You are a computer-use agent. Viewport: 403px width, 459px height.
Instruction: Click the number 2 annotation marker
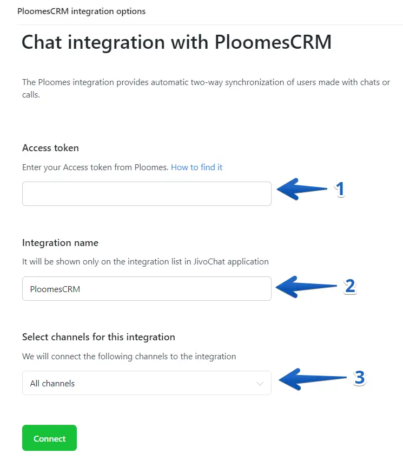click(350, 286)
